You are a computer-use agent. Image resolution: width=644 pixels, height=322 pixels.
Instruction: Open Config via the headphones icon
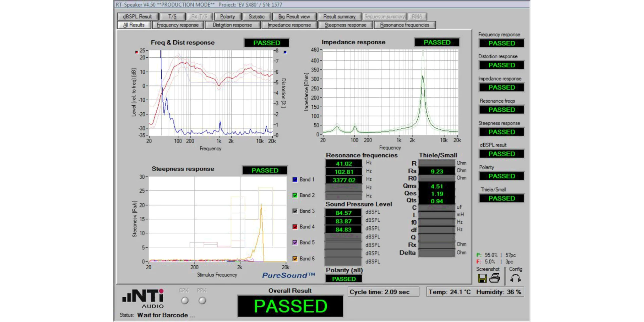516,278
